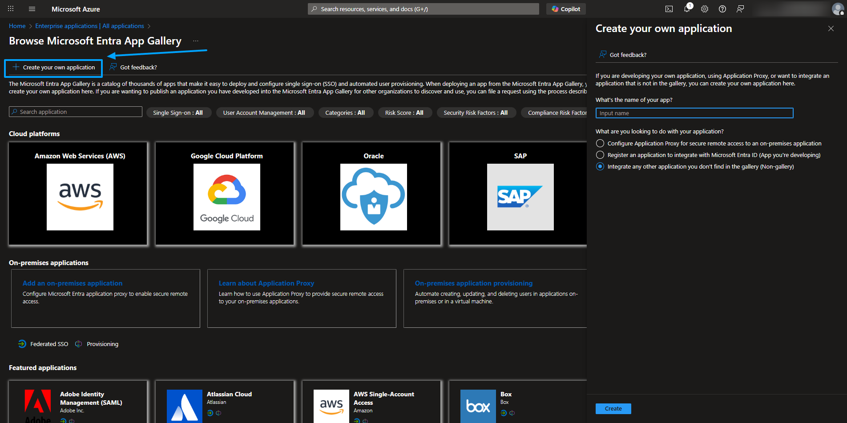Image resolution: width=847 pixels, height=423 pixels.
Task: Open Azure notifications bell
Action: click(x=686, y=9)
